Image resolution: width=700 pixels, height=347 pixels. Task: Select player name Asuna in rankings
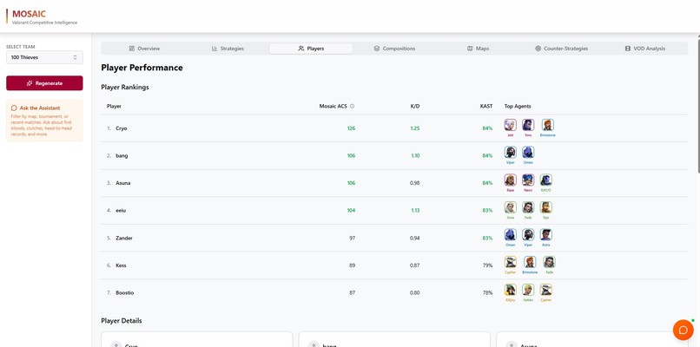(x=122, y=183)
